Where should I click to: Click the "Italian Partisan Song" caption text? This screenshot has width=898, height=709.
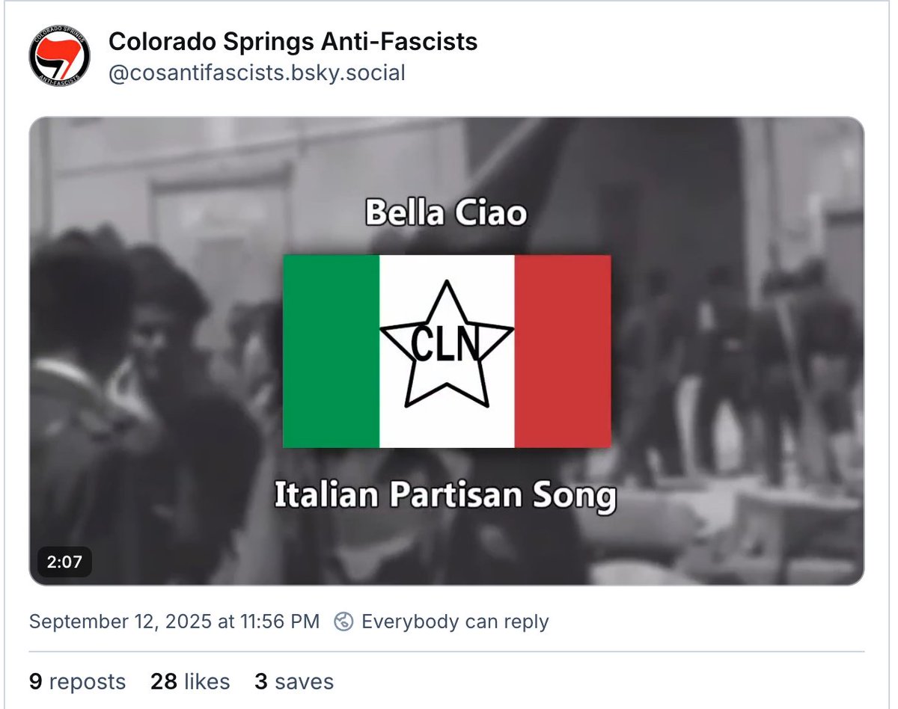click(445, 496)
